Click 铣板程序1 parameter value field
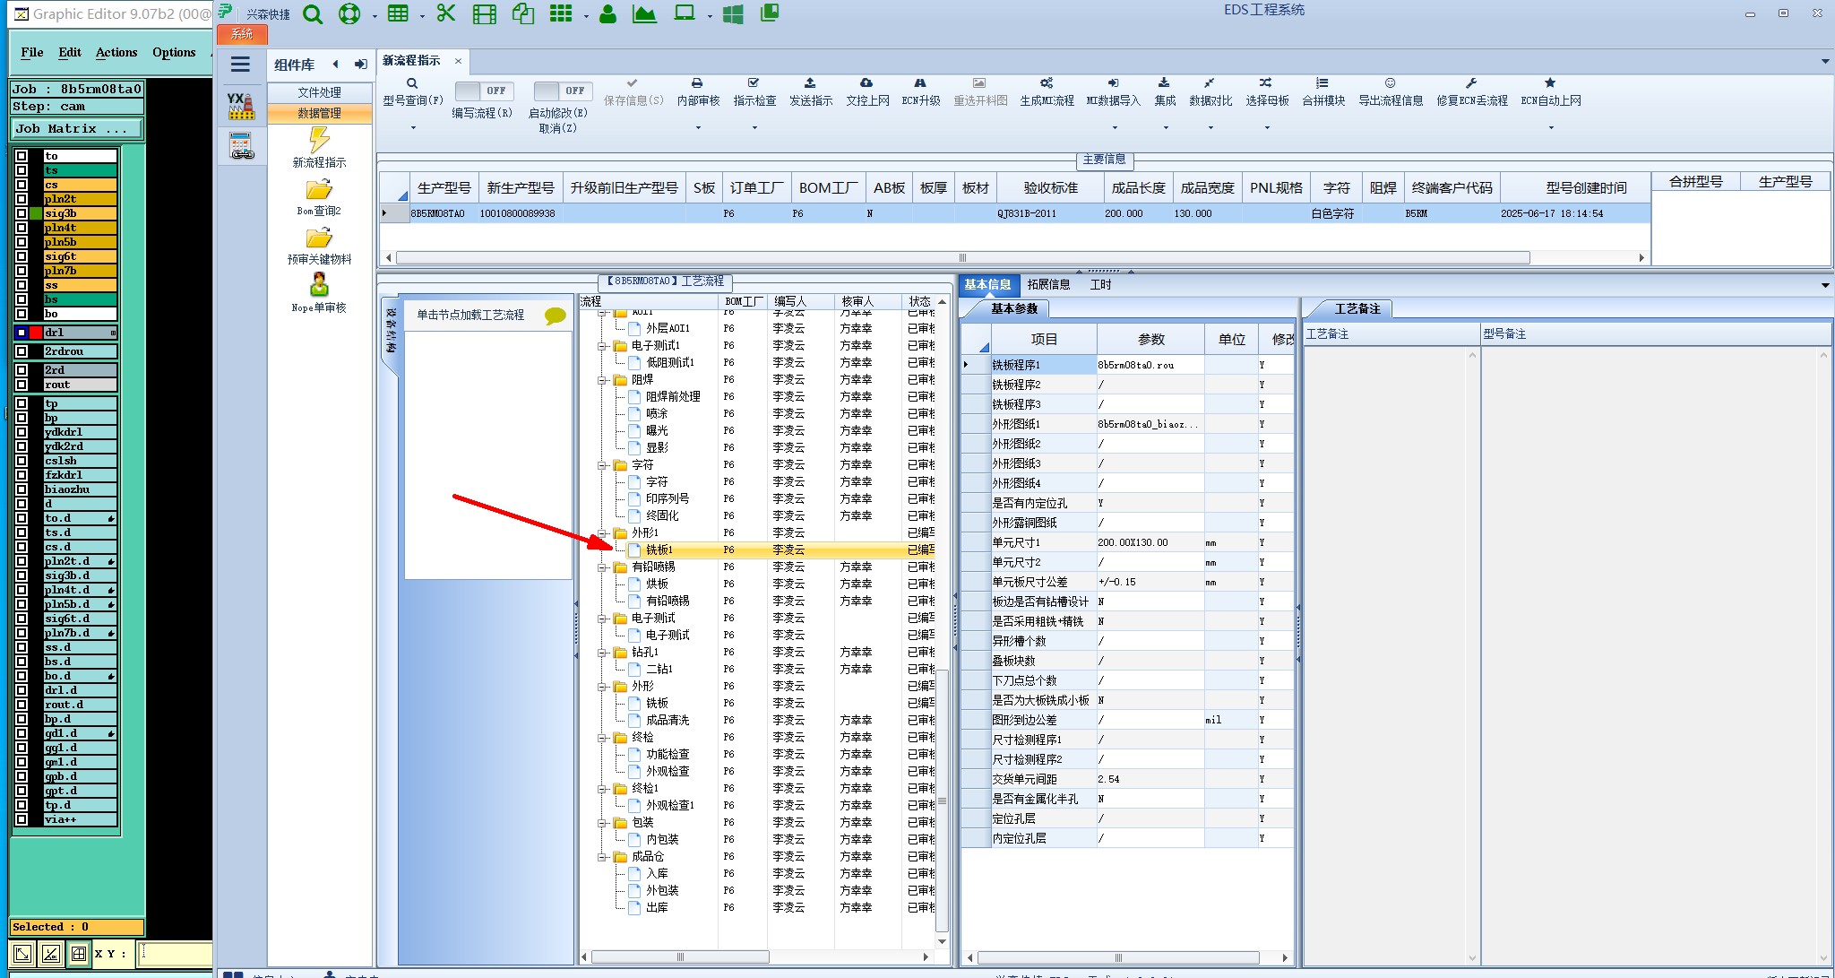The height and width of the screenshot is (978, 1835). coord(1149,365)
